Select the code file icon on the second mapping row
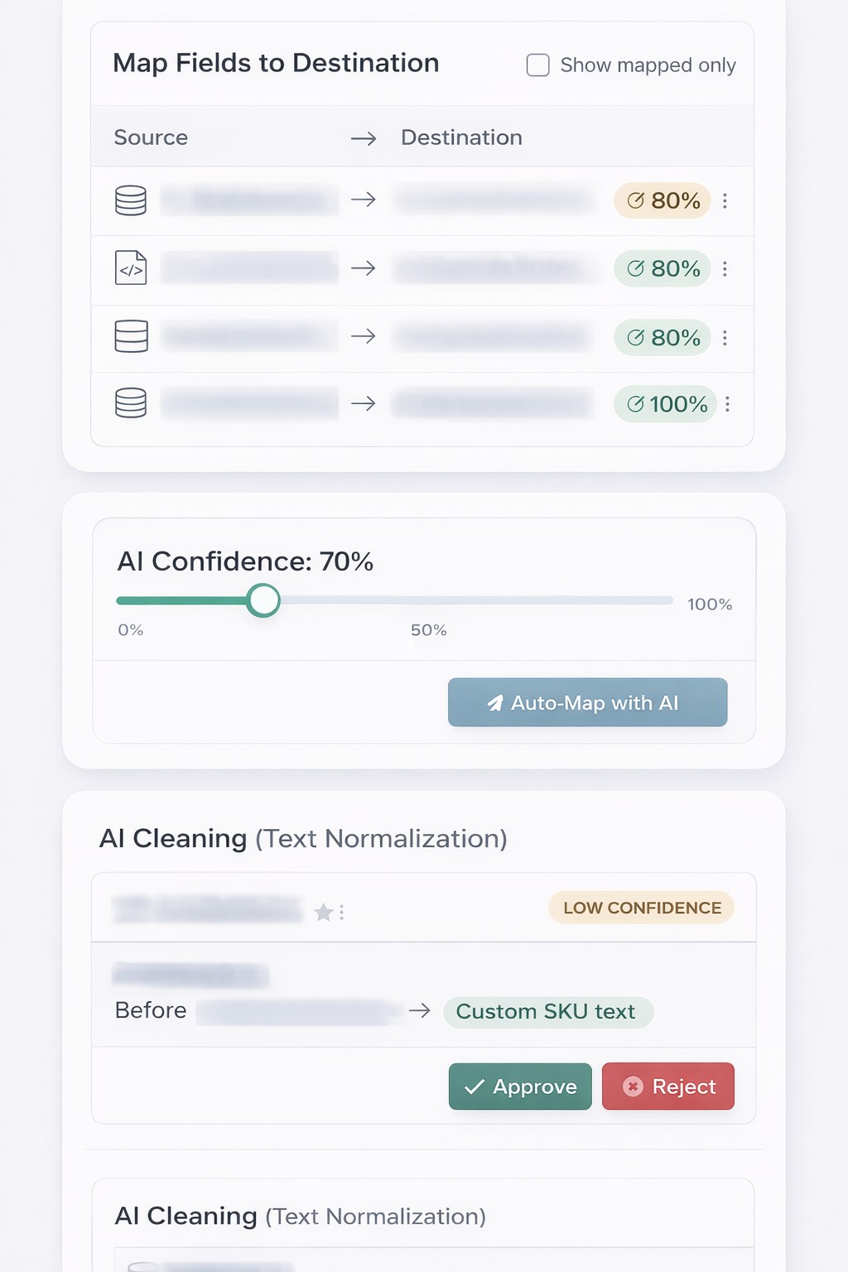The height and width of the screenshot is (1272, 848). pos(129,268)
